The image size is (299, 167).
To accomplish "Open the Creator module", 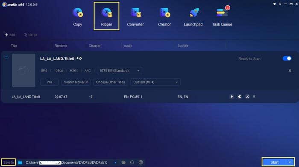I will [164, 17].
